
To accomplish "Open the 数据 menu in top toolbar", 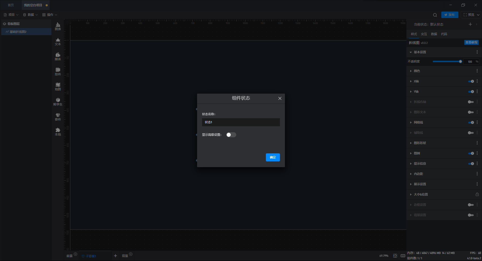I will [30, 15].
